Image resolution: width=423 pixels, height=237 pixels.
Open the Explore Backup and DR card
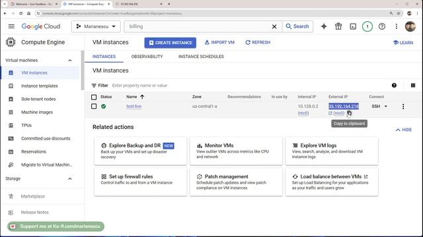tap(140, 151)
